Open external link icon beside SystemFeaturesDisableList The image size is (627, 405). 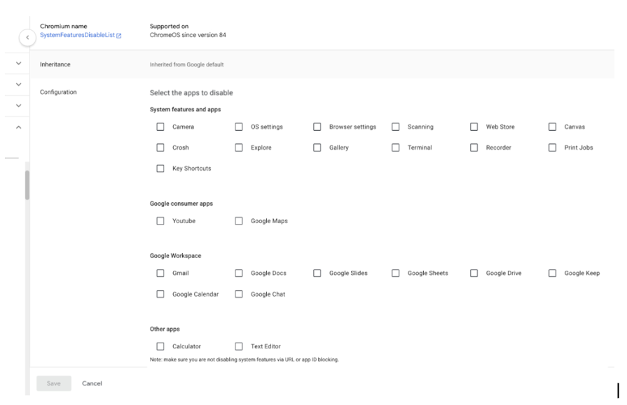(119, 36)
